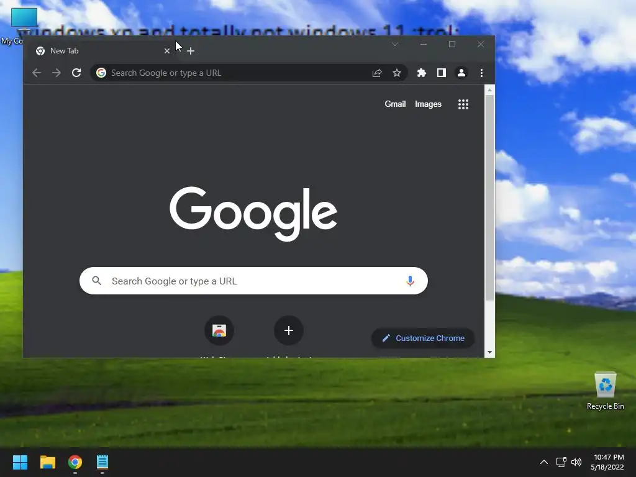Show hidden tray icons chevron

click(x=544, y=462)
